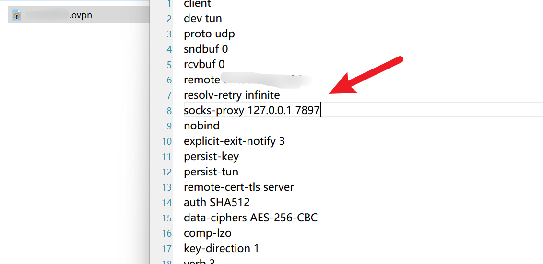Click the word 'remote' on line 6
Viewport: 543px width, 264px height.
pyautogui.click(x=201, y=80)
